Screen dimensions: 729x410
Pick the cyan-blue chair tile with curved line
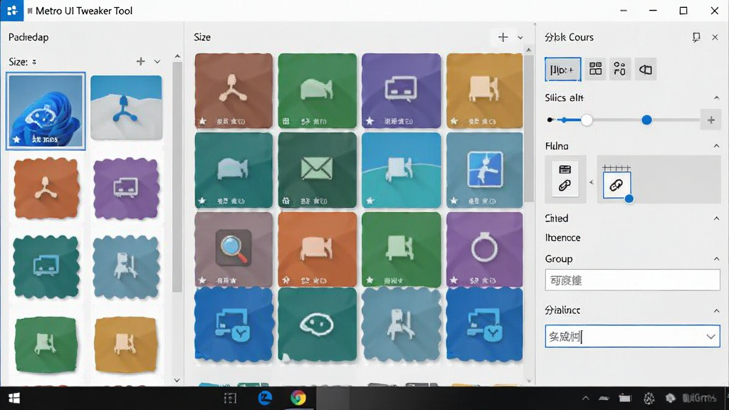[x=402, y=170]
